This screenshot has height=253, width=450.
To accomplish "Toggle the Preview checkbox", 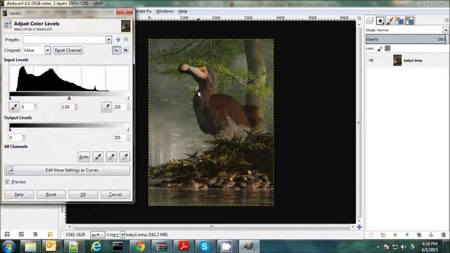I will 7,182.
